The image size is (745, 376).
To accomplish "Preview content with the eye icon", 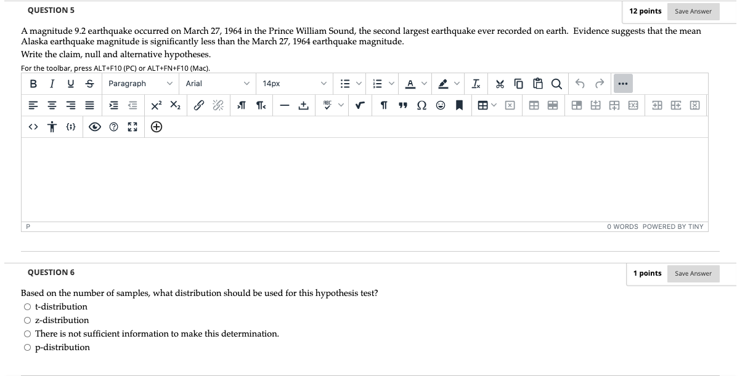I will [95, 127].
